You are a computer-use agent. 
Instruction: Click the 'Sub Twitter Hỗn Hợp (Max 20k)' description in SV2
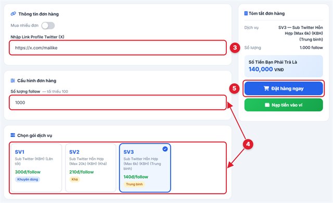tap(88, 161)
